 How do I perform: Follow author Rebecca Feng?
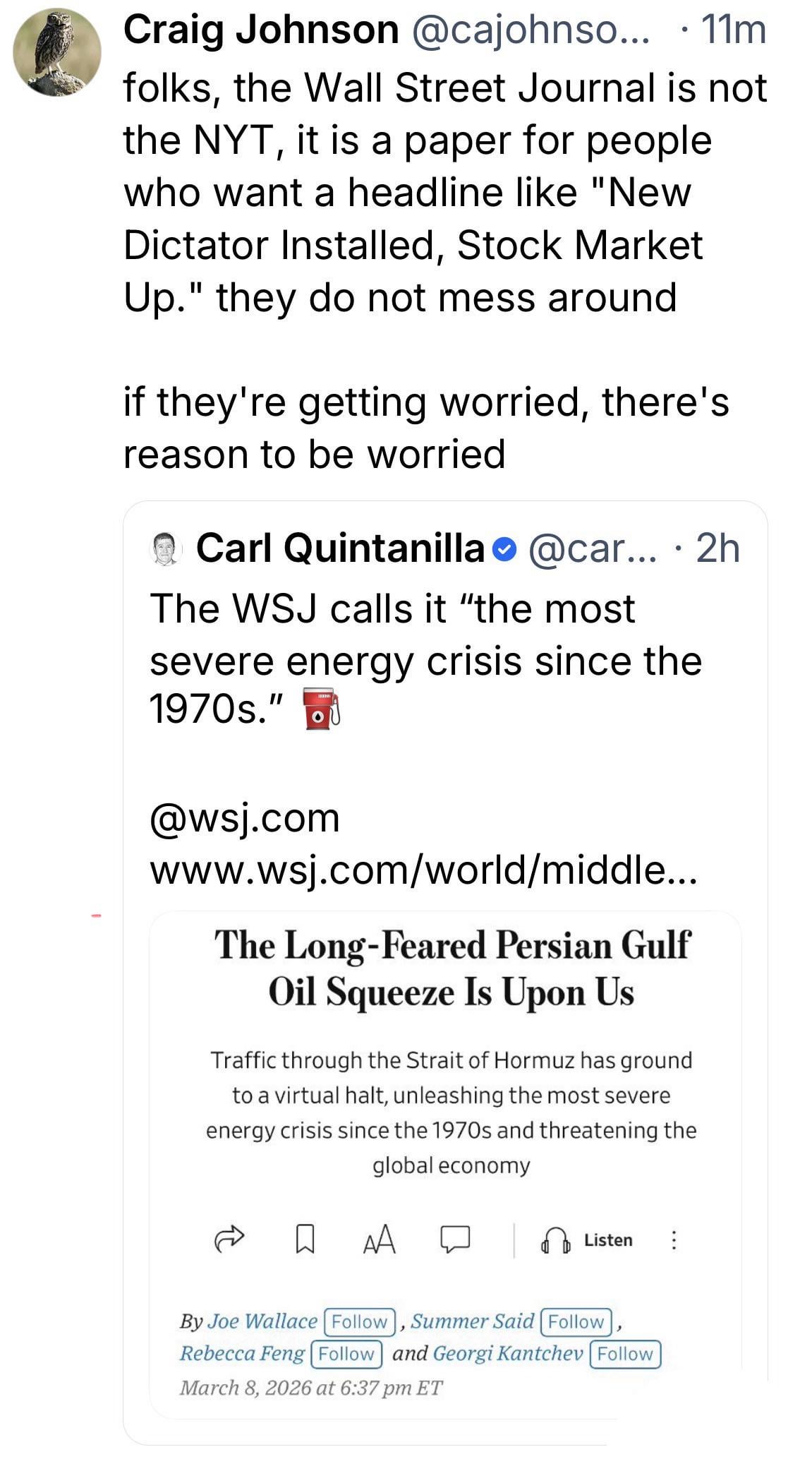346,1354
